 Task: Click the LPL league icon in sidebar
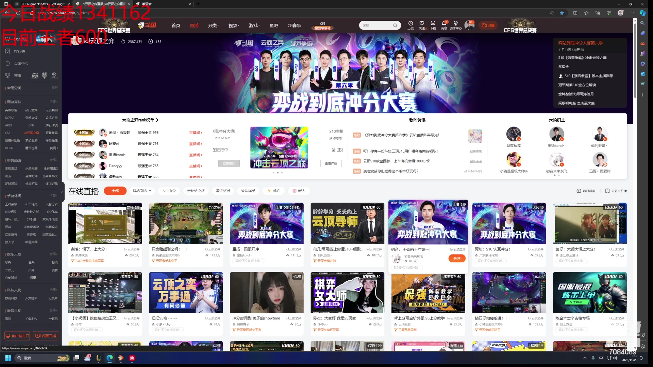click(x=35, y=75)
